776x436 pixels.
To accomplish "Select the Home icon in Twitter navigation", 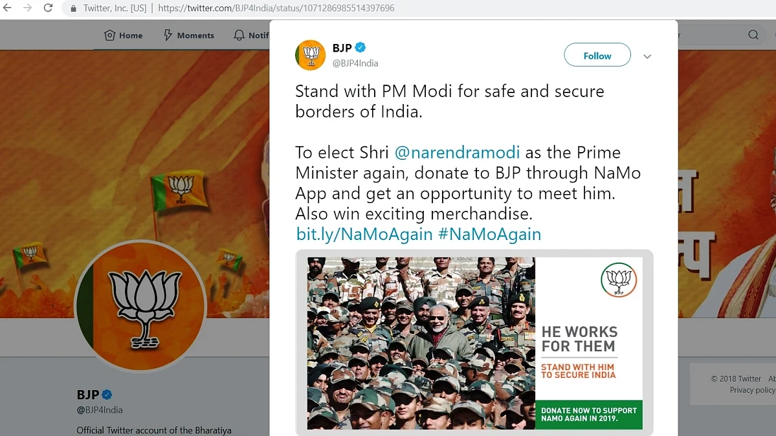I will click(x=110, y=36).
